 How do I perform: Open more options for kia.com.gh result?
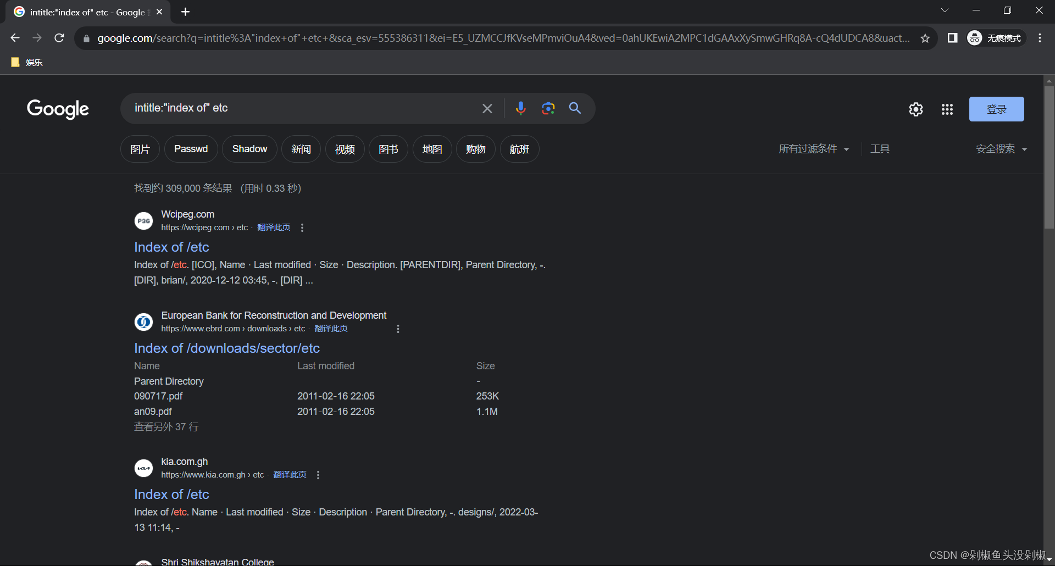tap(318, 475)
